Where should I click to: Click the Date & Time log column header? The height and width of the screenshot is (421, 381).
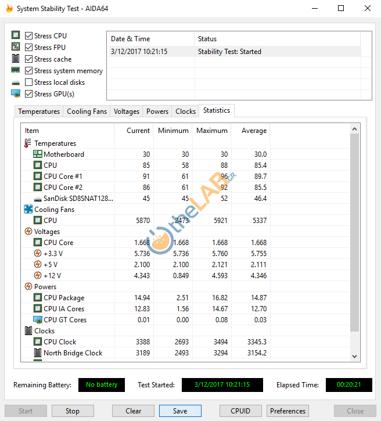(x=150, y=39)
